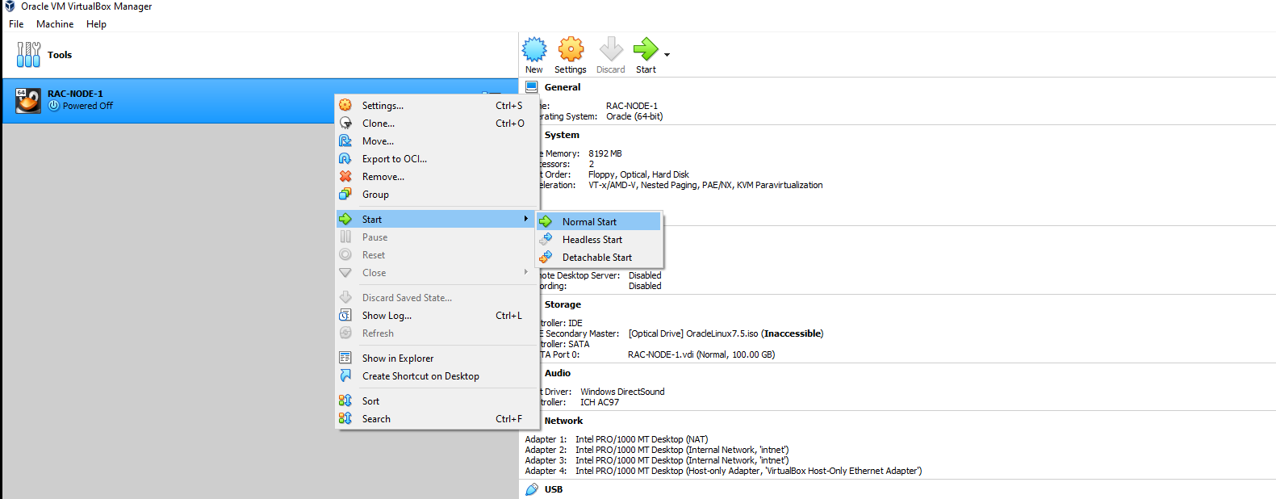
Task: Click the New virtual machine toolbar icon
Action: coord(534,49)
